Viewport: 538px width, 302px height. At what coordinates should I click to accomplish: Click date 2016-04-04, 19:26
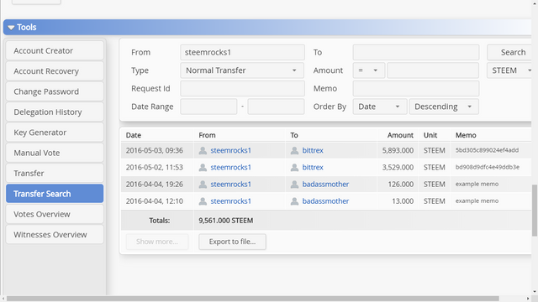[x=155, y=185]
